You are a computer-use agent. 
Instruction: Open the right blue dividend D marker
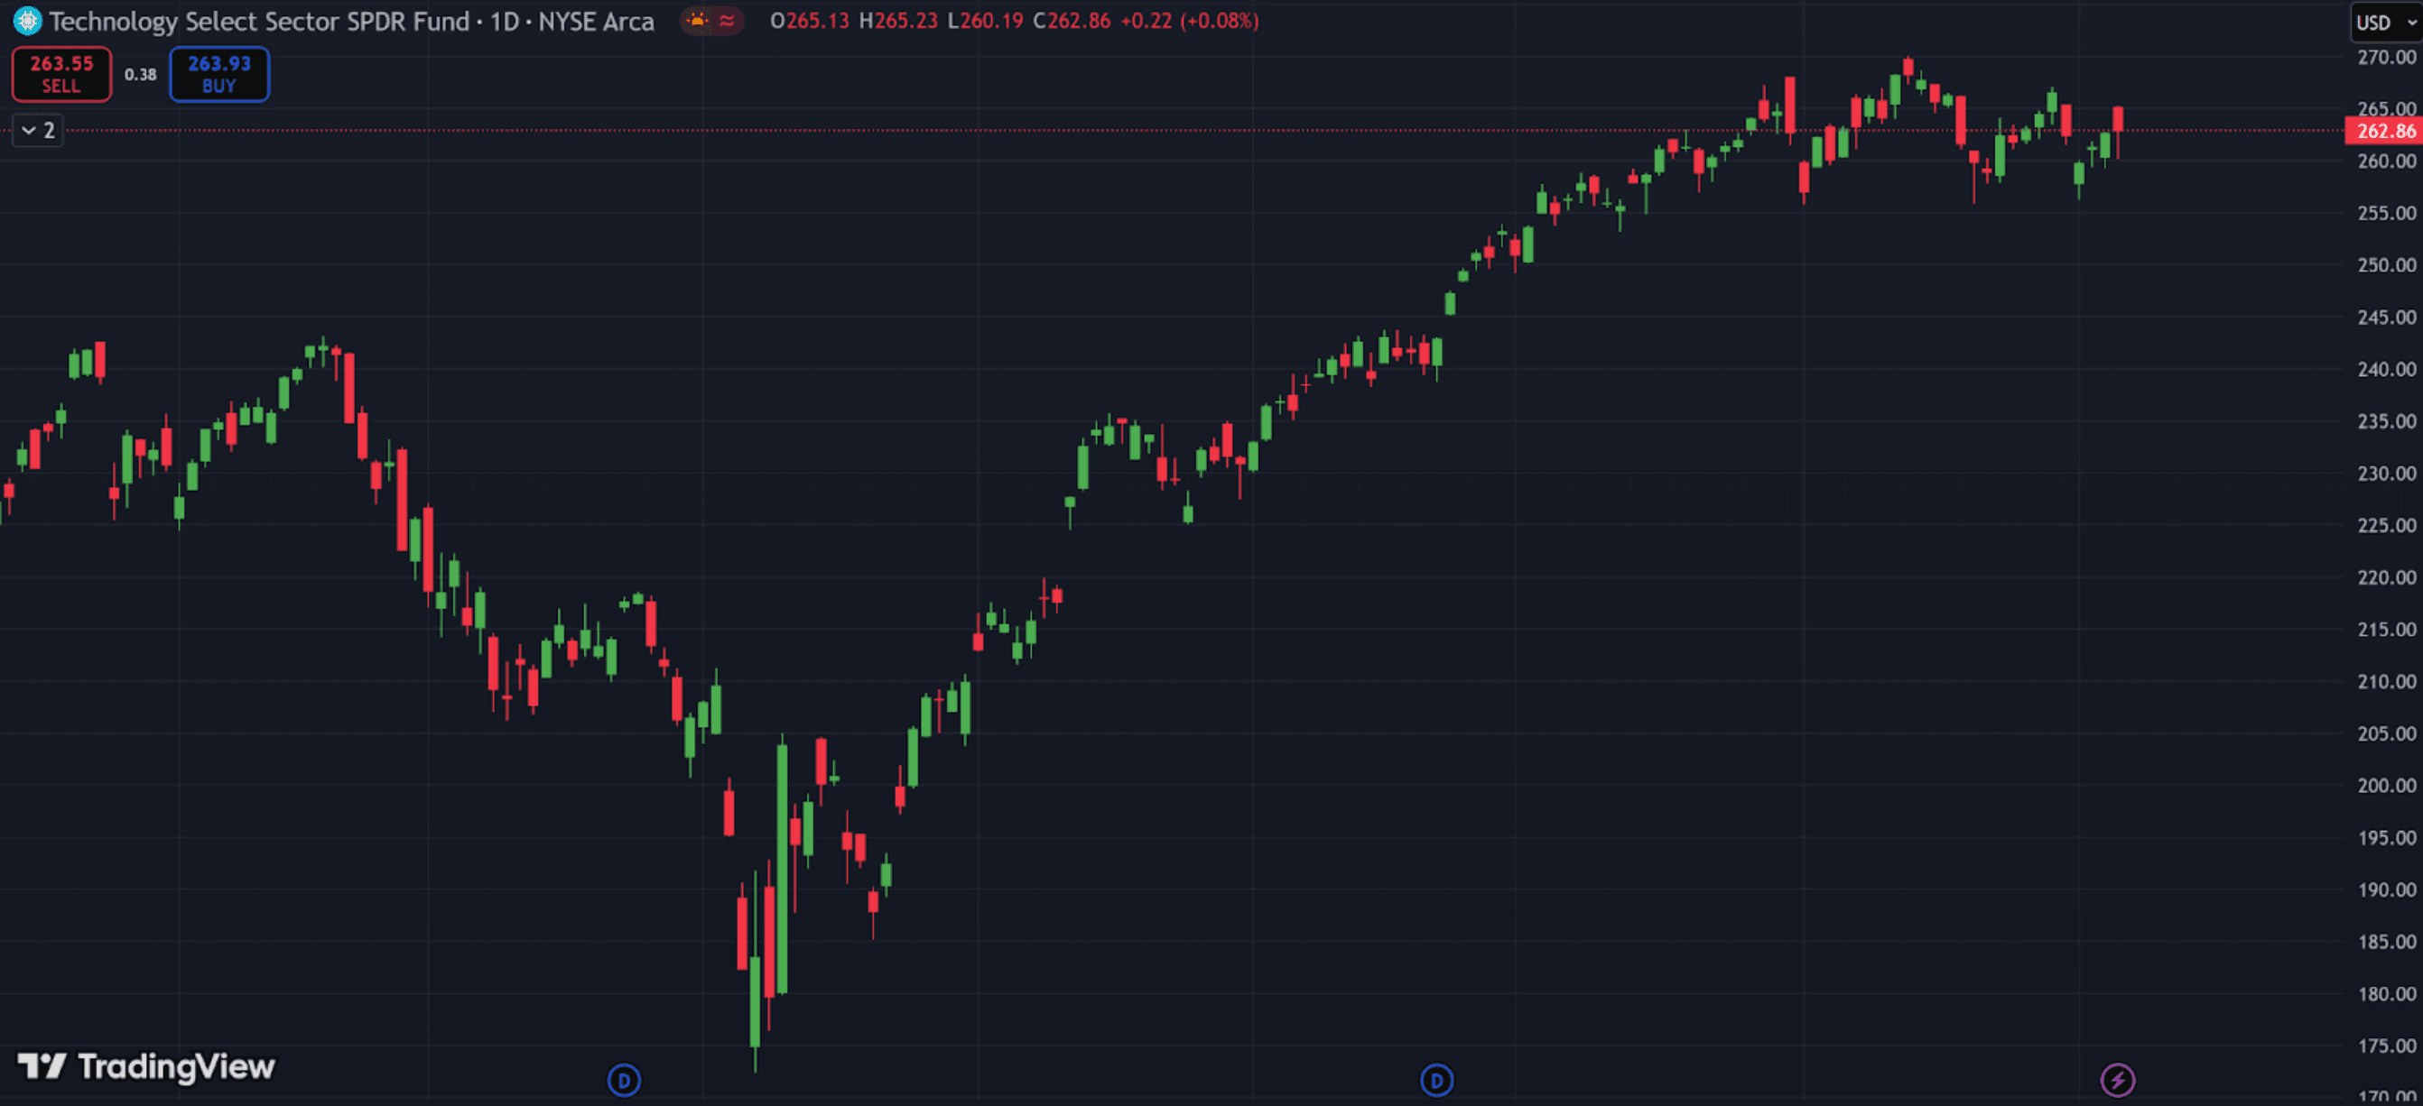click(x=1435, y=1080)
